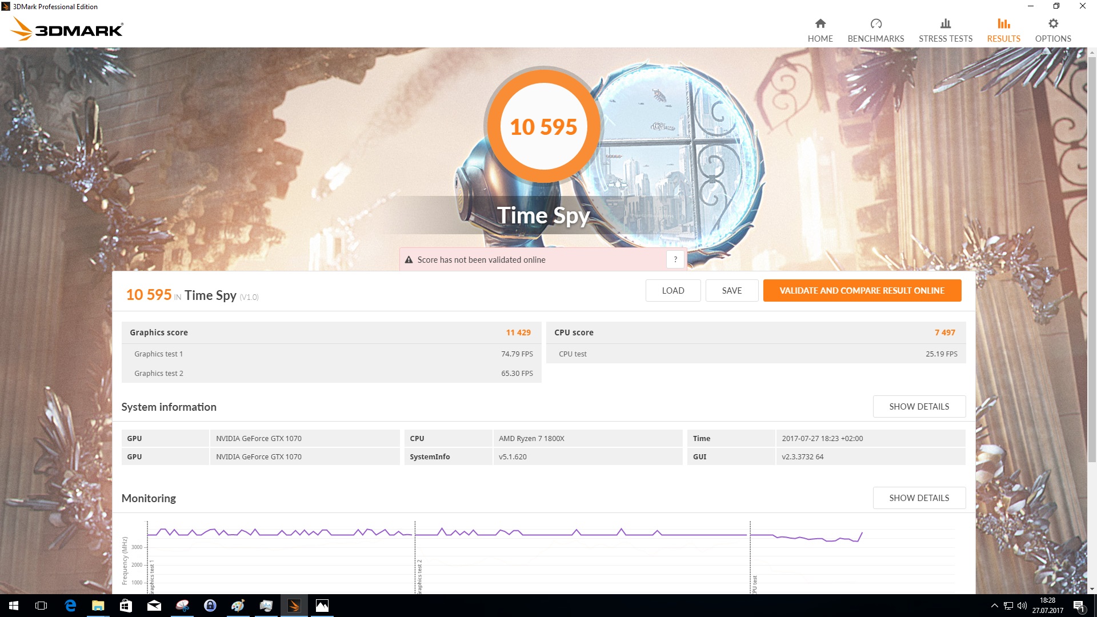
Task: Go to Benchmarks gauge icon
Action: [x=875, y=23]
